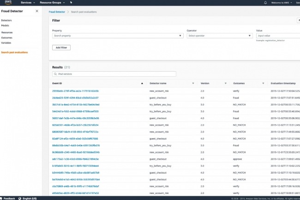Open the notifications bell
The image size is (300, 200).
coord(265,3)
